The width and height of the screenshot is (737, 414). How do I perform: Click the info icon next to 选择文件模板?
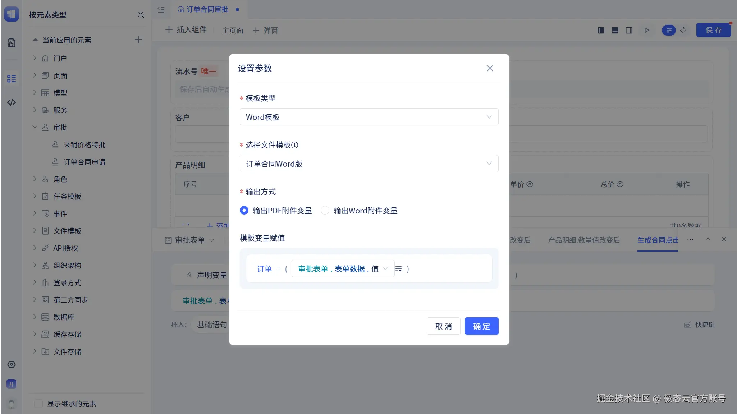[x=295, y=145]
